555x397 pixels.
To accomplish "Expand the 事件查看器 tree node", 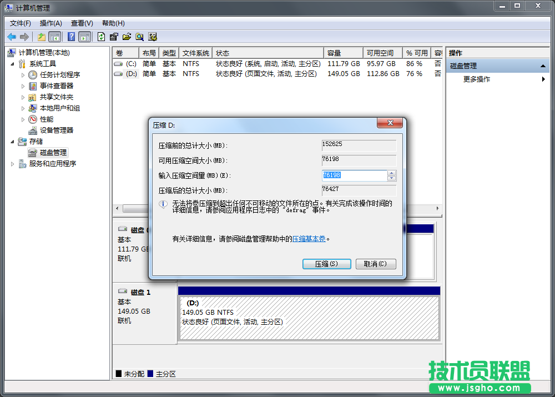I will [24, 86].
